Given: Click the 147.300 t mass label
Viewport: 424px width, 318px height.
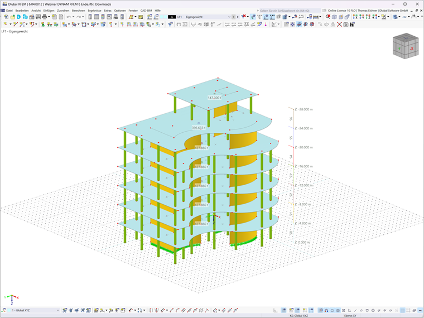Looking at the screenshot, I should click(214, 98).
